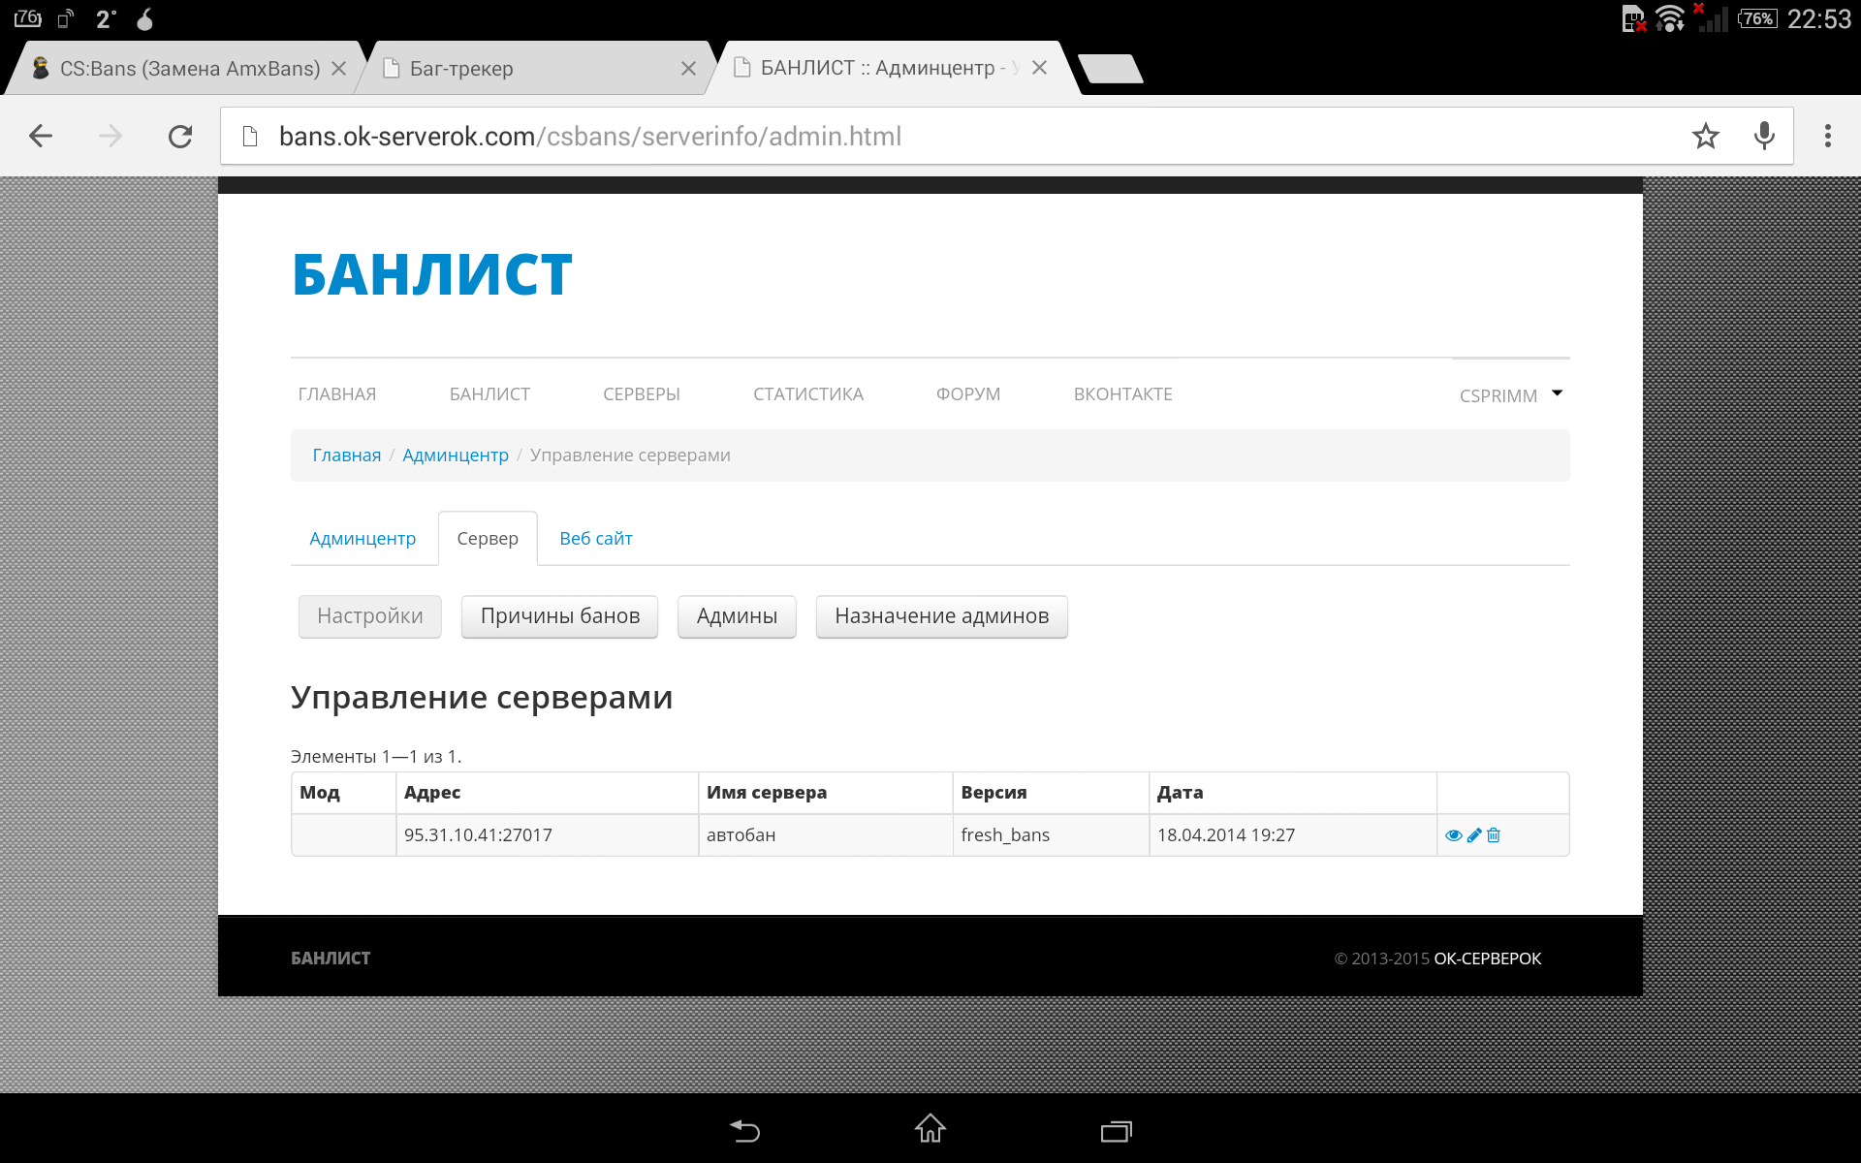Open the Веб сайт tab

(x=596, y=539)
